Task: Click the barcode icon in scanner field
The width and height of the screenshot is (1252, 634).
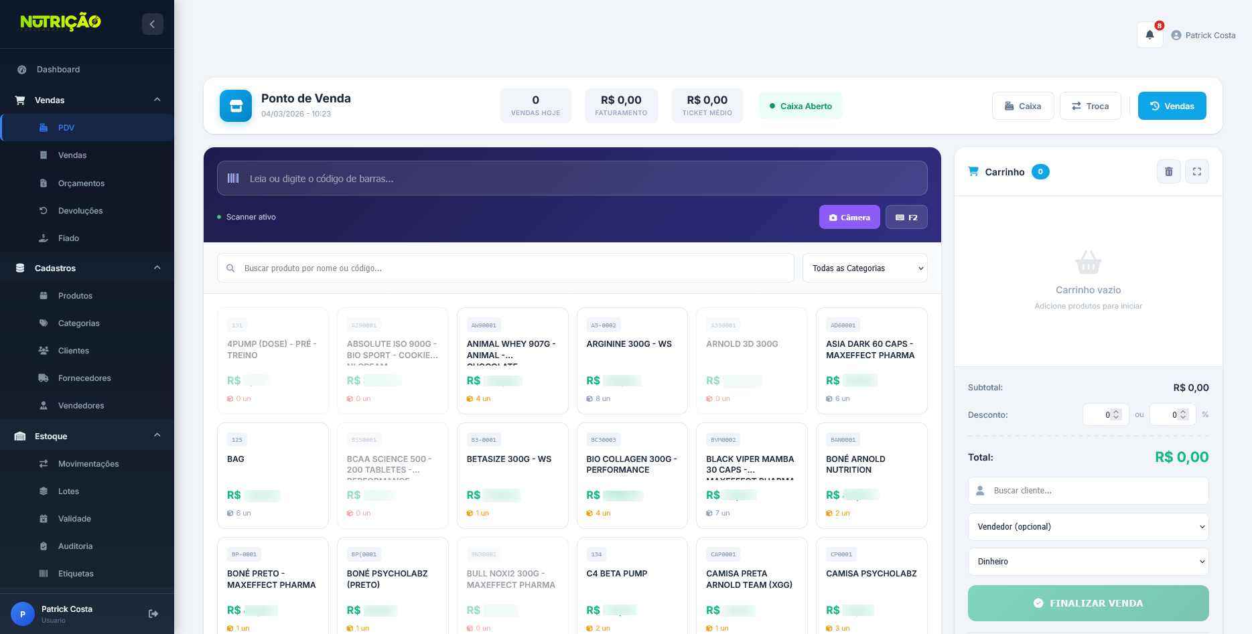Action: [233, 178]
